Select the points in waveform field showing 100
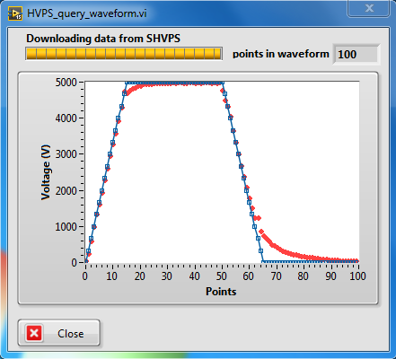This screenshot has height=359, width=396. 356,55
